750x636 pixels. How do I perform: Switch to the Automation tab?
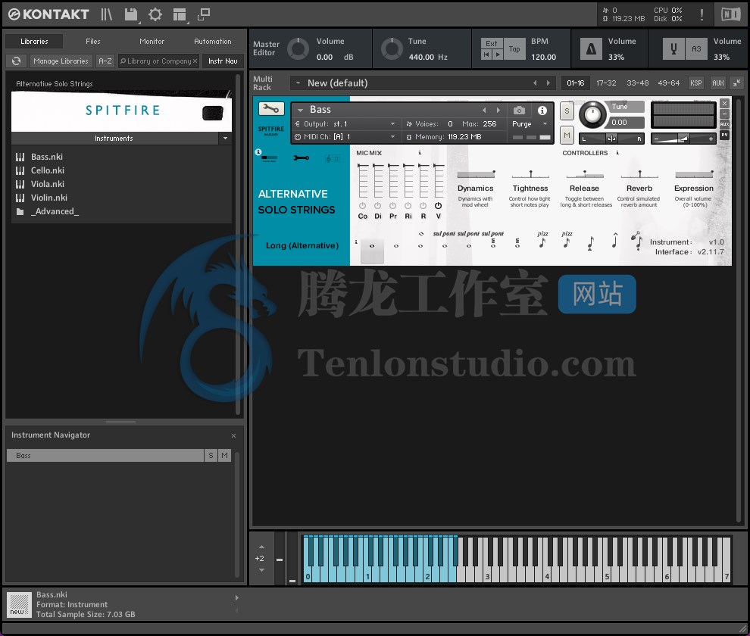click(212, 41)
